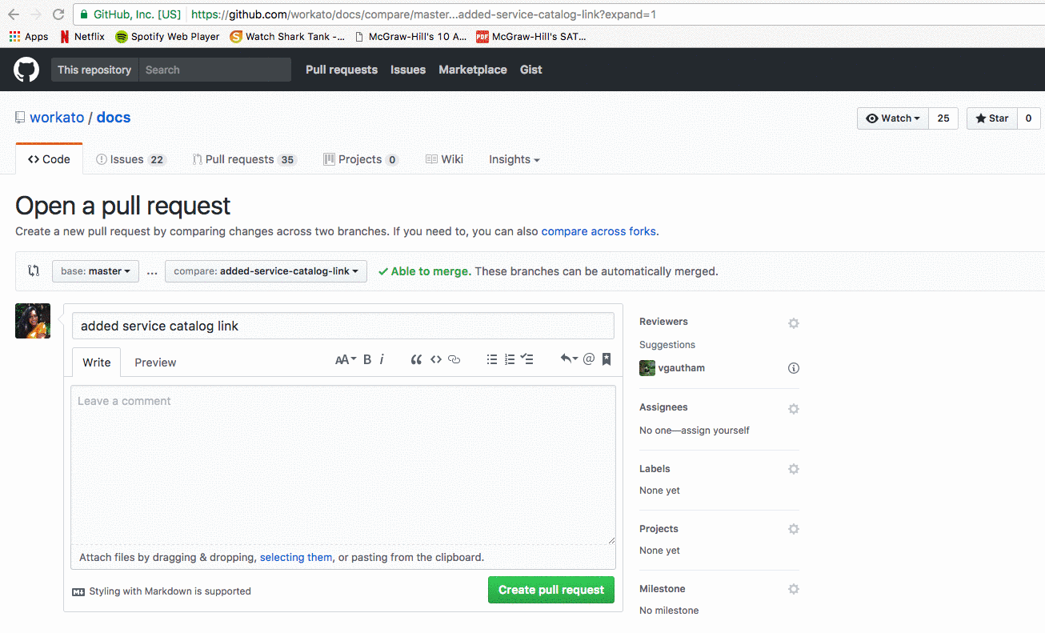Open the Watch dropdown button
The image size is (1045, 633).
click(893, 118)
